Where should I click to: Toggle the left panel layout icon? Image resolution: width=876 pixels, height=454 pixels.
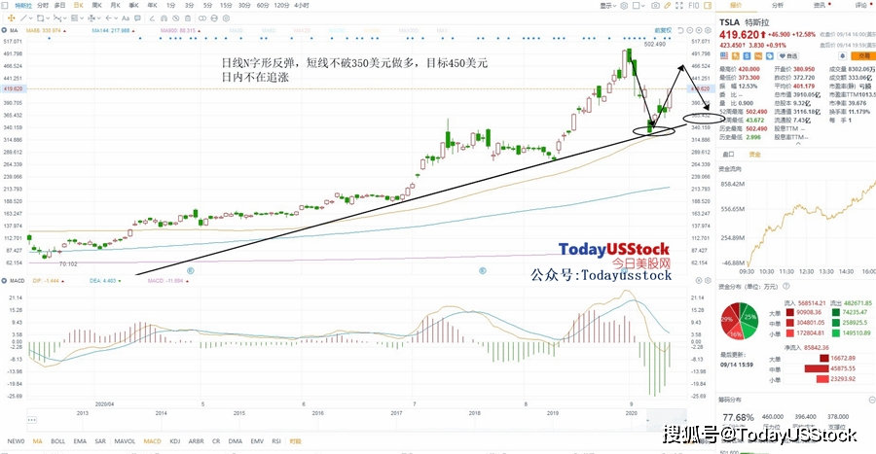[x=5, y=6]
